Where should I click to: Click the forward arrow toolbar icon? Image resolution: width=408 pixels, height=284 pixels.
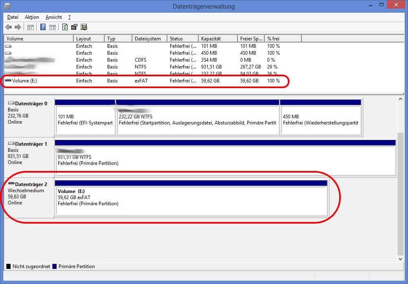pos(18,27)
